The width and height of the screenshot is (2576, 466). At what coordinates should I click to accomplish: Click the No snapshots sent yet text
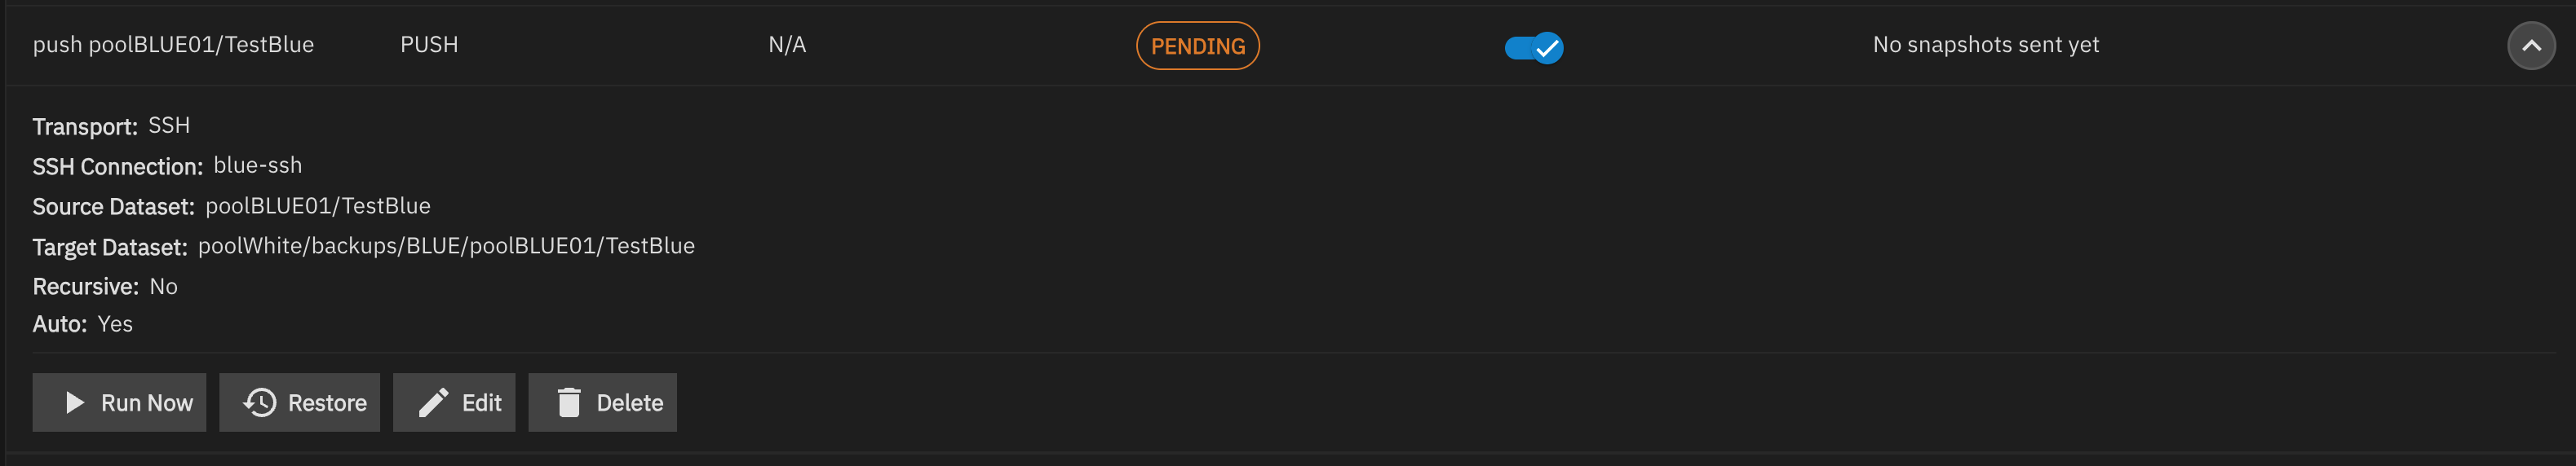click(x=1985, y=45)
